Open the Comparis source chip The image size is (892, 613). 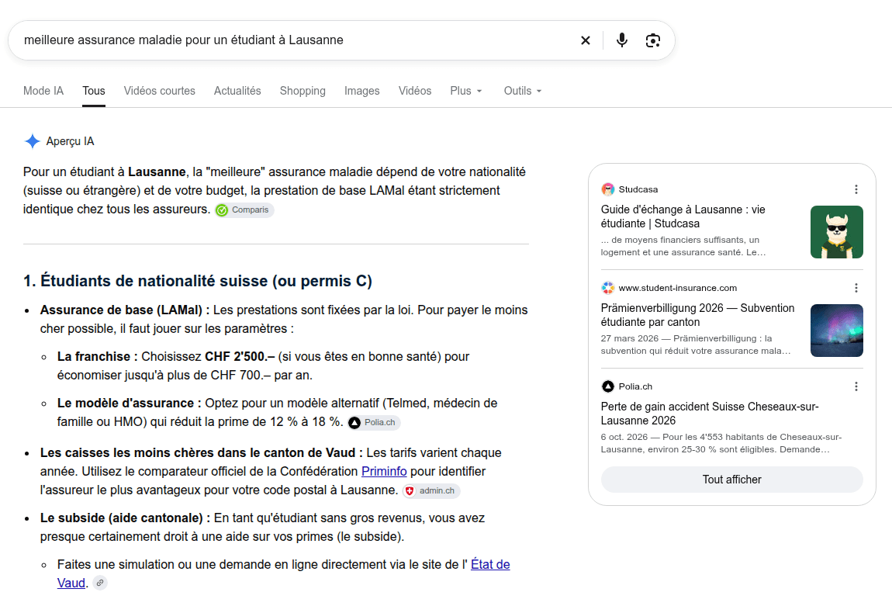244,210
